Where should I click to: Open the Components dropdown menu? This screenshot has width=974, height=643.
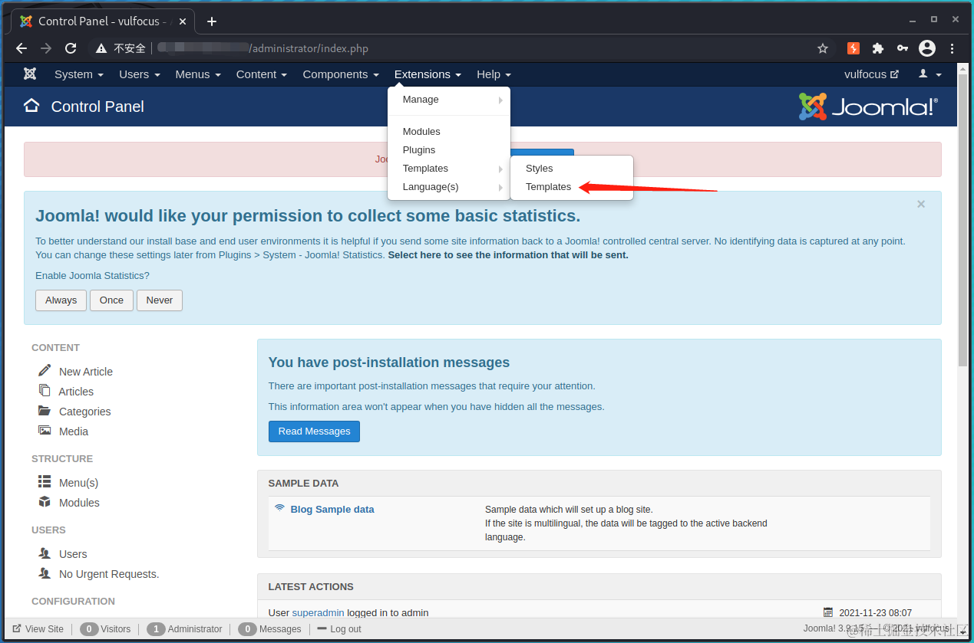coord(341,74)
